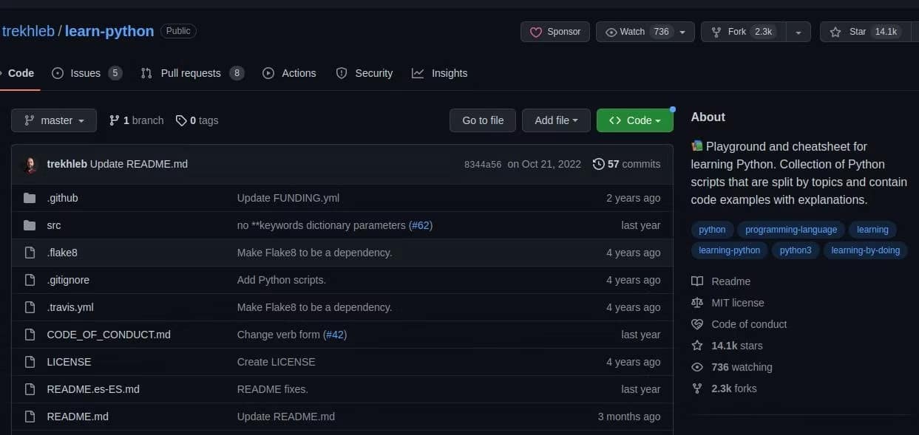Open the Watch eye icon
The image size is (919, 435).
[x=611, y=32]
